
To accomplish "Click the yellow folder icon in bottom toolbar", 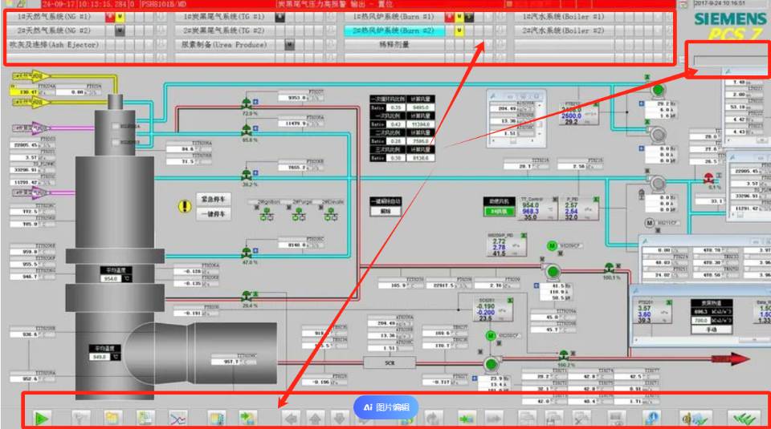I will pos(112,419).
